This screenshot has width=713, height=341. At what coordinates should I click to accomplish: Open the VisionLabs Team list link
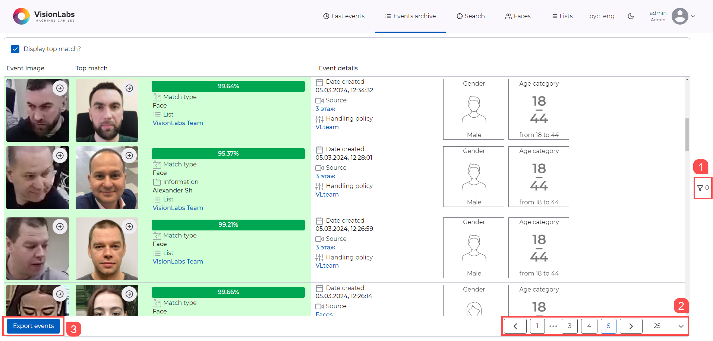(178, 123)
